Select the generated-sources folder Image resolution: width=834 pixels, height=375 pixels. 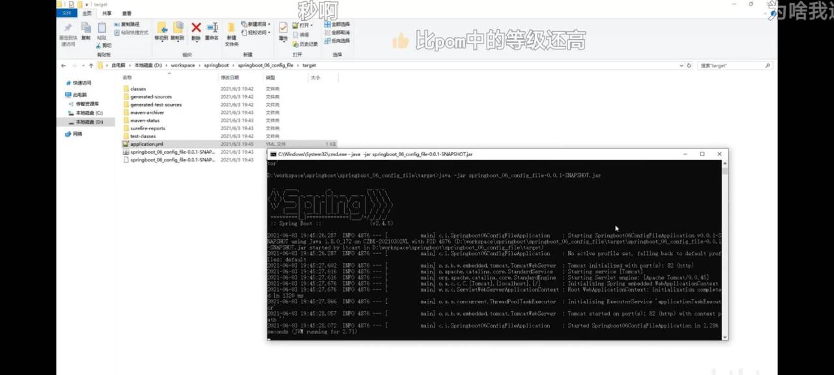pos(151,96)
